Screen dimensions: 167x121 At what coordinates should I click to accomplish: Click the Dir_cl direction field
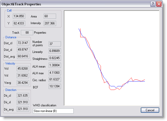pyautogui.click(x=24, y=95)
